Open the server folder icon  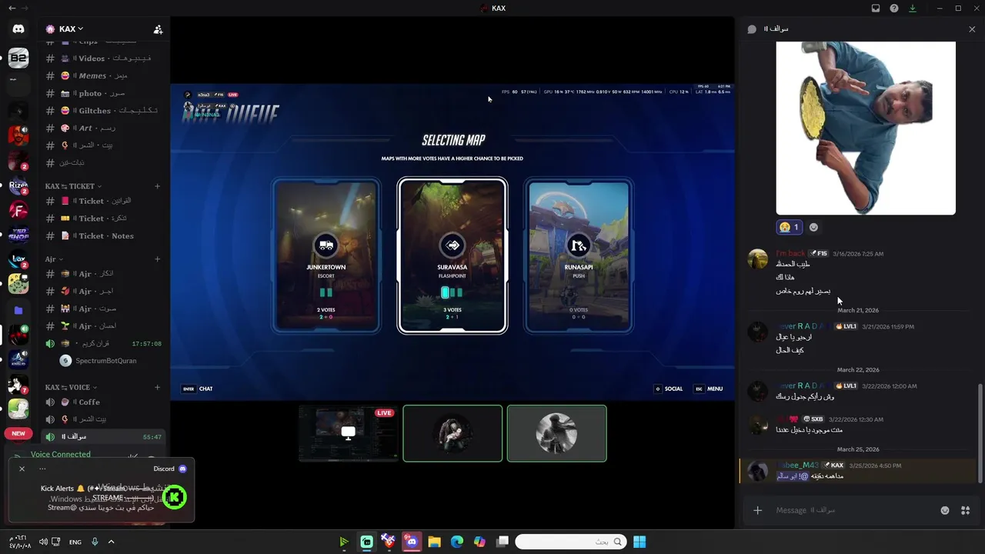tap(18, 310)
